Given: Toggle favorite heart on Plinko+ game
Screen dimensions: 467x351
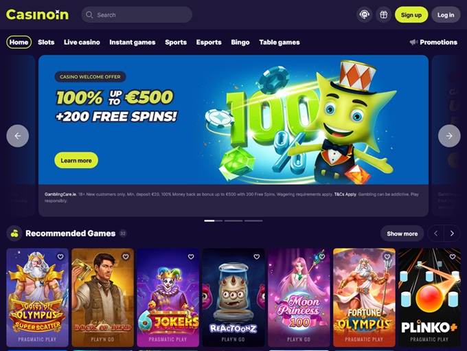Looking at the screenshot, I should [453, 256].
